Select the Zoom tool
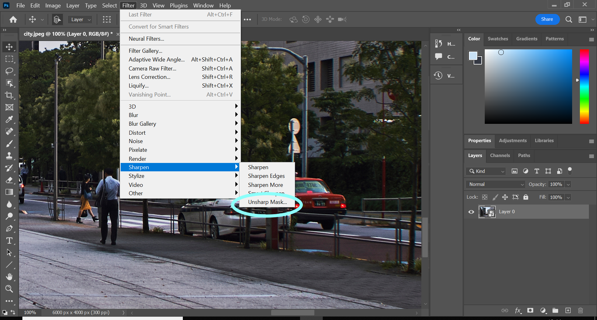Screen dimensions: 597x320 9,289
